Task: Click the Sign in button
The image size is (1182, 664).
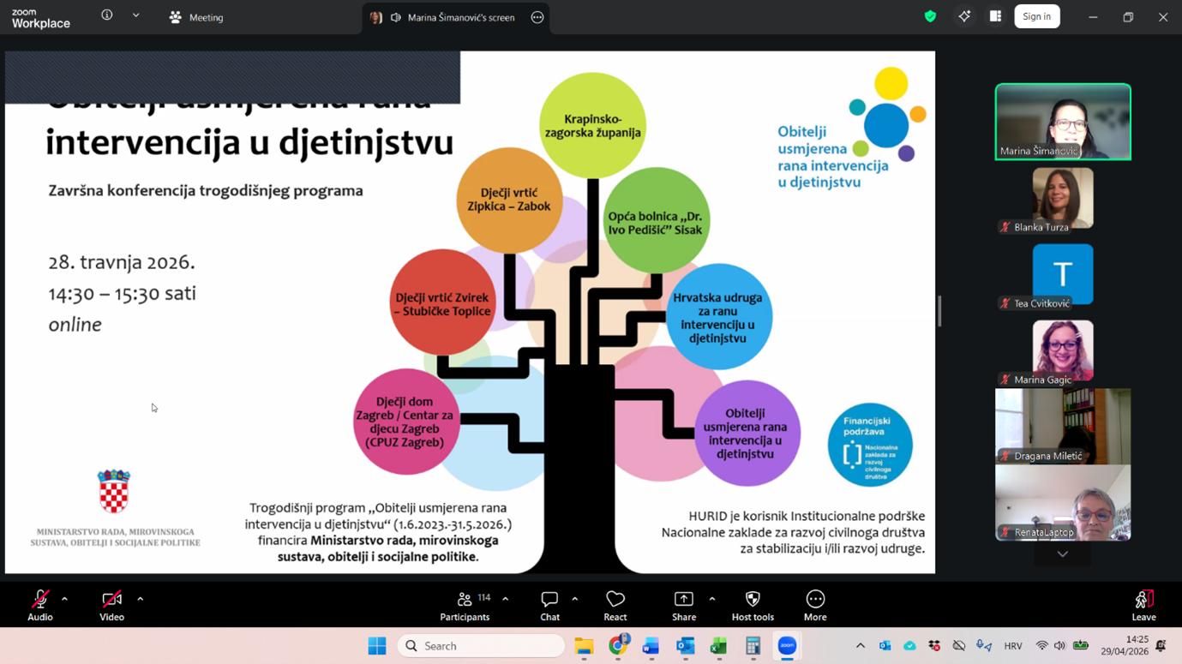Action: coord(1036,16)
